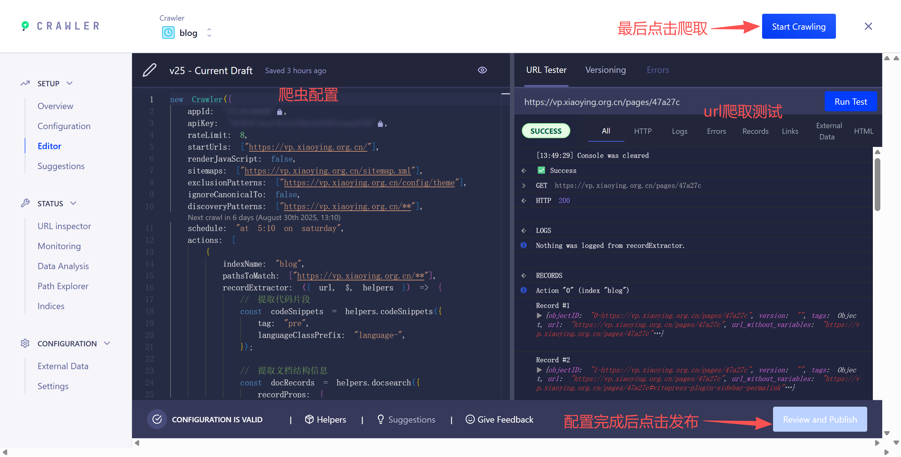Click the Give Feedback smiley icon
Viewport: 901px width, 457px height.
(x=470, y=419)
